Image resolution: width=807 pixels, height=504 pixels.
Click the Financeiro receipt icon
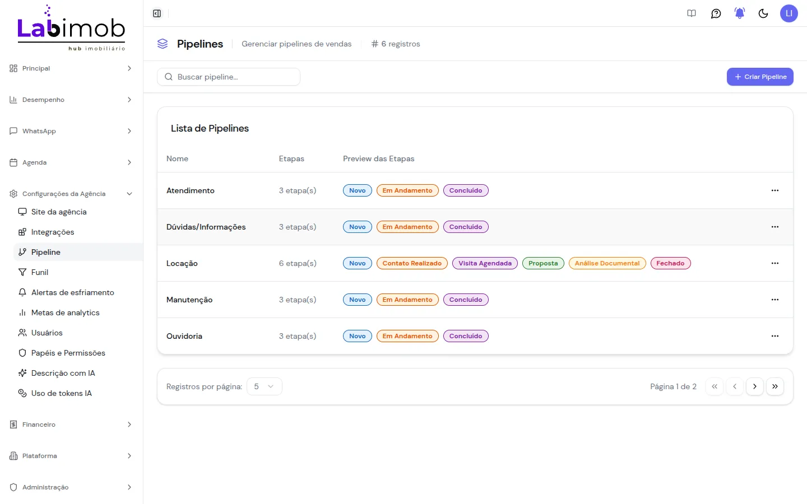[x=13, y=424]
